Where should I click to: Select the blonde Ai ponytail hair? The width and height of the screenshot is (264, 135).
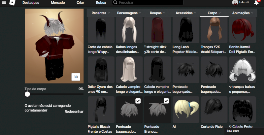coord(186,110)
